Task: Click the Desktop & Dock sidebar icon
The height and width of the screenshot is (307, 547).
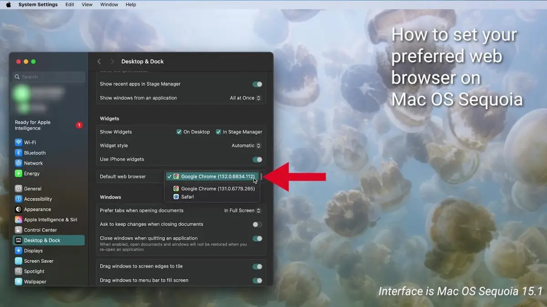Action: 18,240
